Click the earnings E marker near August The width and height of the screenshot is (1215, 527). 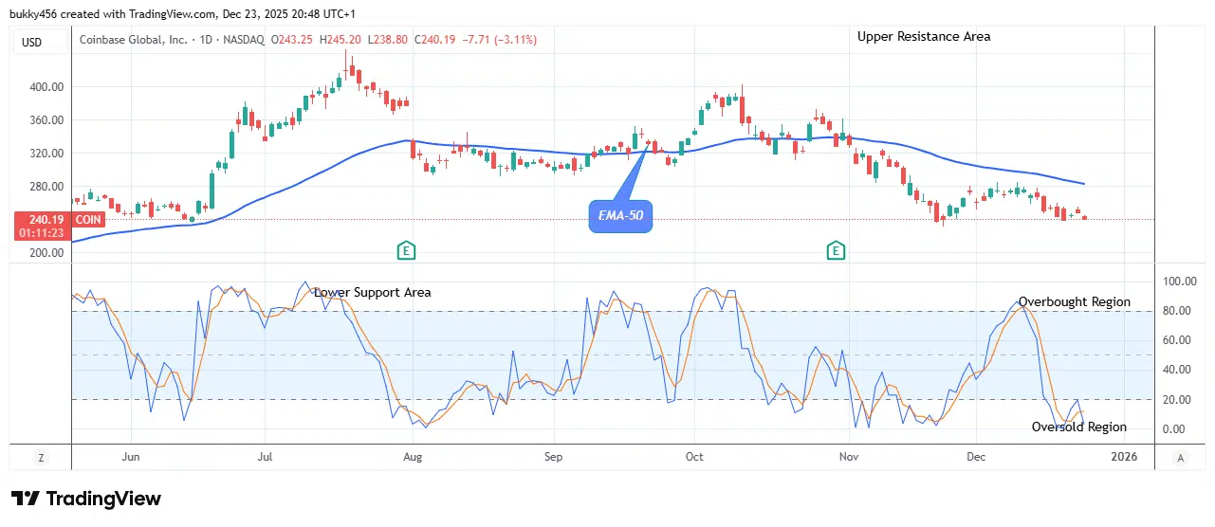(x=406, y=250)
